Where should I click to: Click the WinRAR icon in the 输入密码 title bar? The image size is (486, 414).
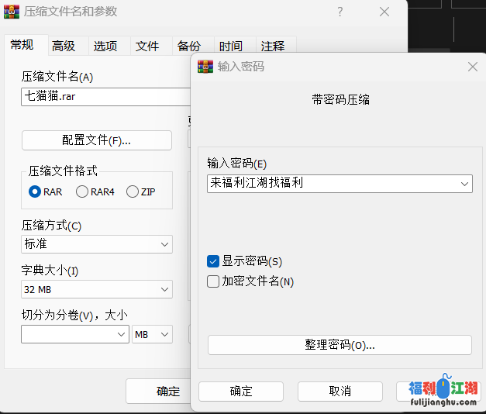pos(205,67)
